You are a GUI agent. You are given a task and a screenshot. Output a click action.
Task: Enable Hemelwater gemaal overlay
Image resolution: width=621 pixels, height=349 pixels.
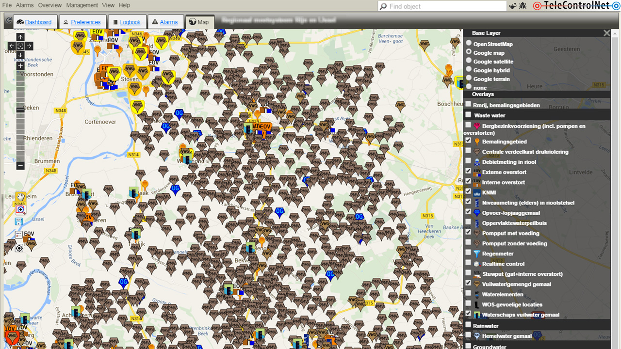tap(468, 334)
